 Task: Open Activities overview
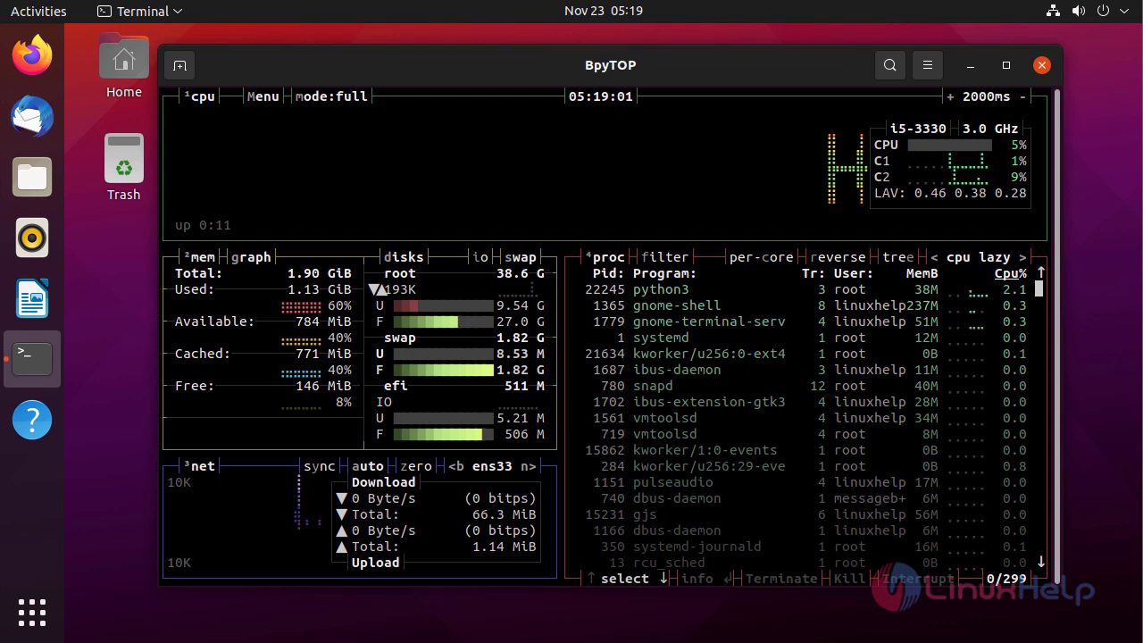click(x=38, y=12)
